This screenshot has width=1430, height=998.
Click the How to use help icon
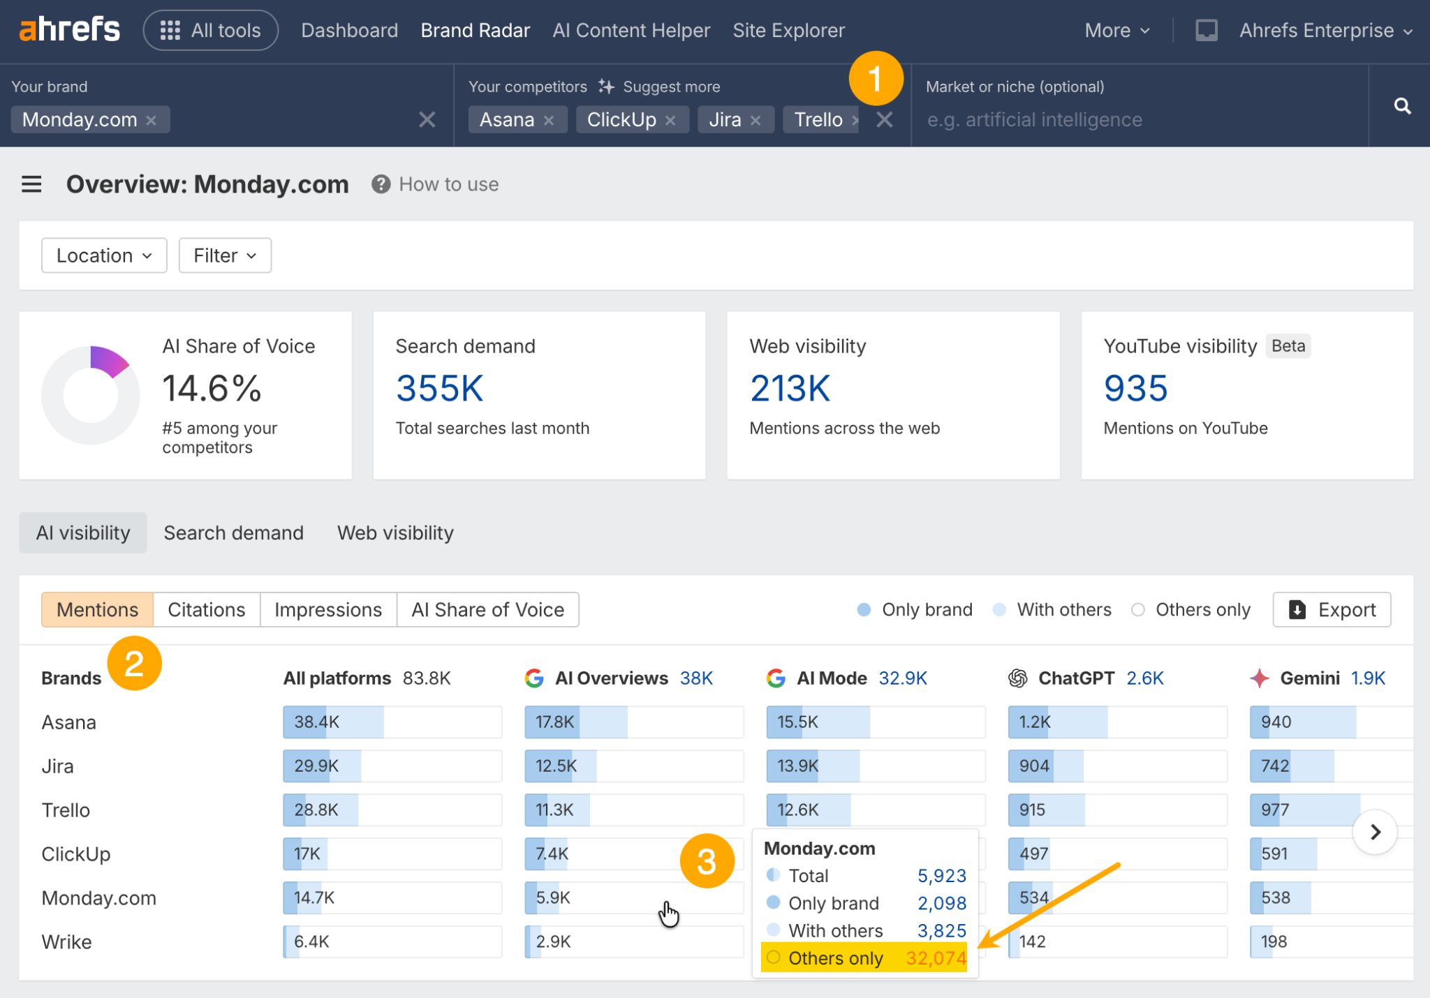click(x=381, y=184)
